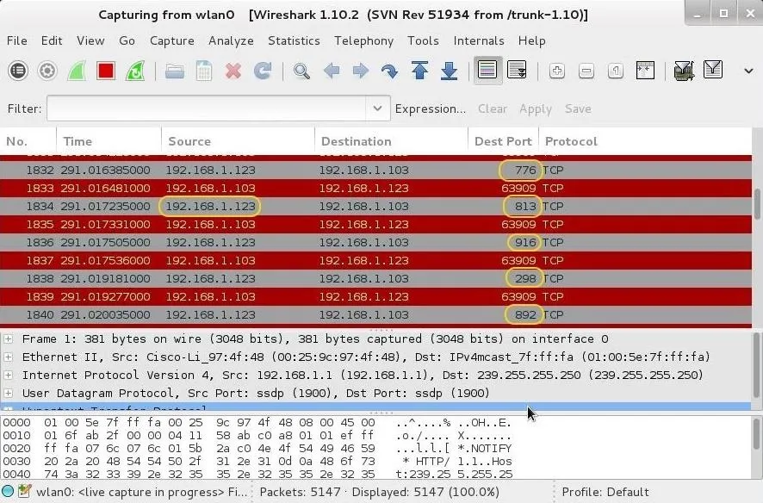
Task: Open the Statistics menu
Action: point(294,40)
